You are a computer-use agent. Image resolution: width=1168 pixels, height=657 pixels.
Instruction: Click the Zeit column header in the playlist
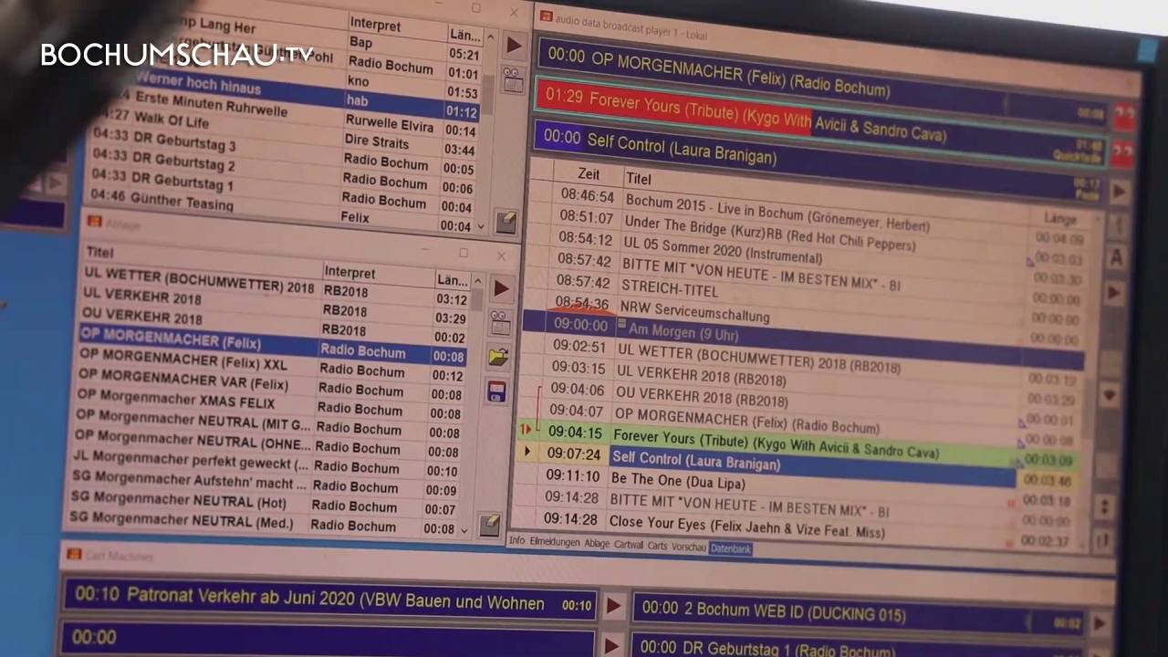coord(589,173)
